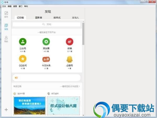Click the 微风越林 avatar icon

(49, 94)
